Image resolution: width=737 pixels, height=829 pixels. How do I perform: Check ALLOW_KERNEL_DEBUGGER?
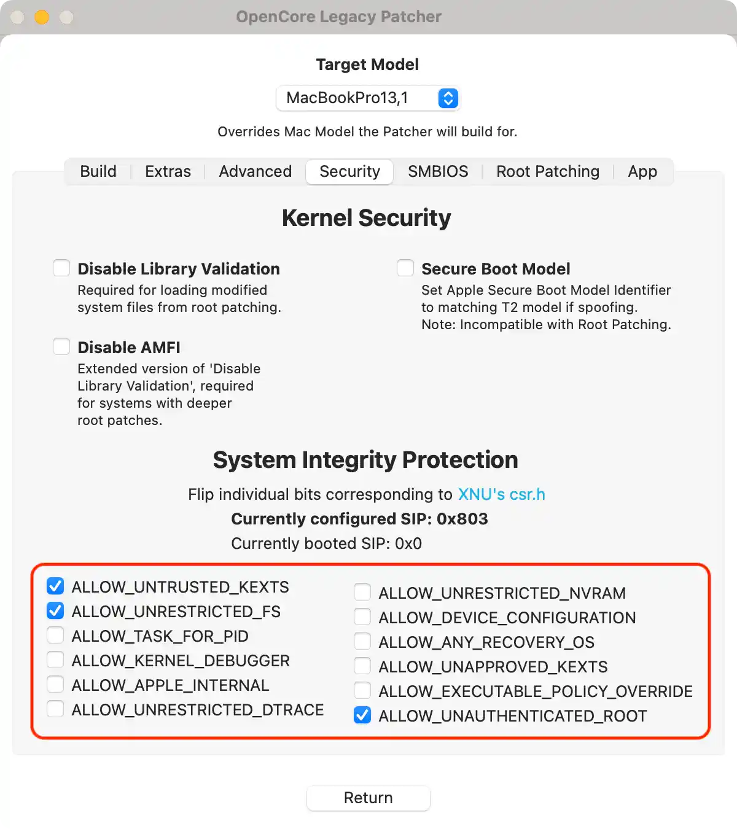click(x=55, y=660)
